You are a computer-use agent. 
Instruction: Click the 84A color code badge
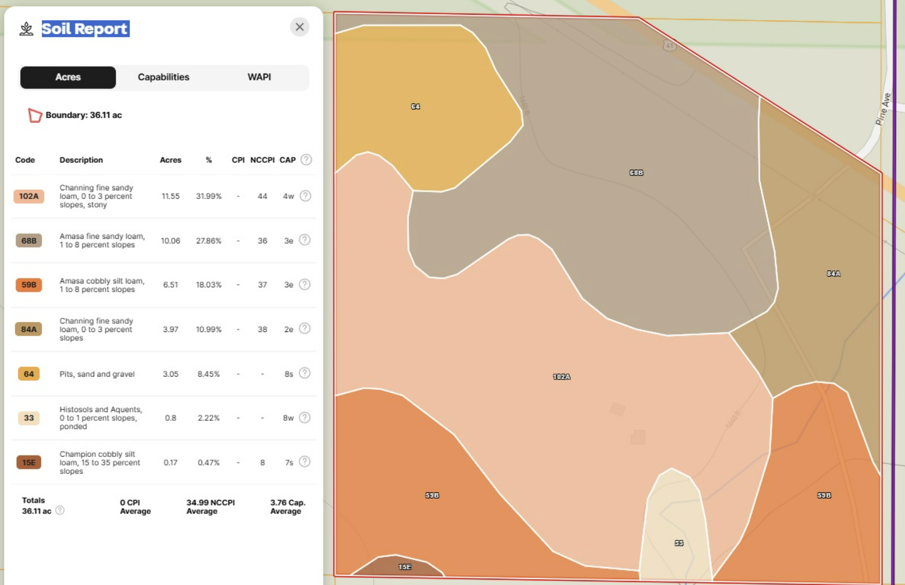click(x=28, y=329)
